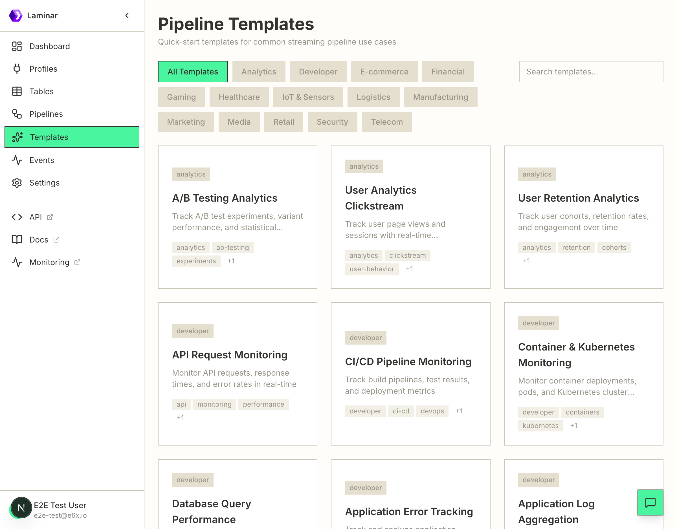
Task: Enable the Healthcare filter chip
Action: (239, 97)
